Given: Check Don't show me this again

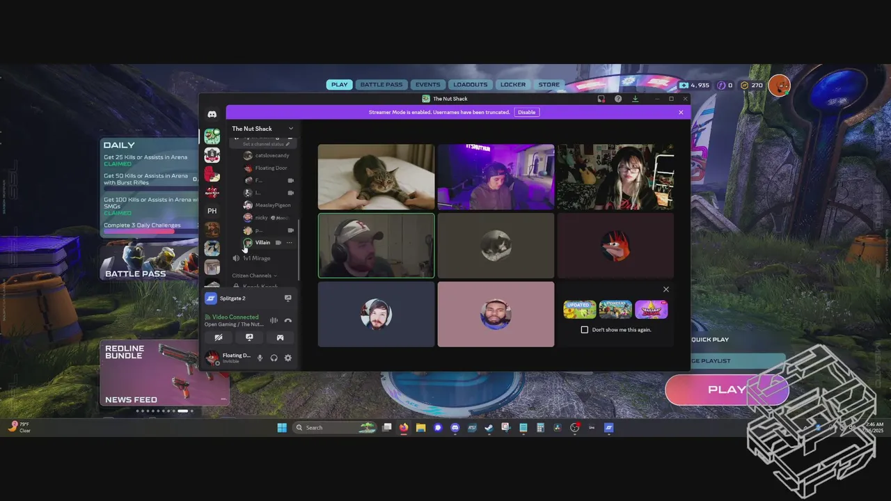Looking at the screenshot, I should pos(585,330).
